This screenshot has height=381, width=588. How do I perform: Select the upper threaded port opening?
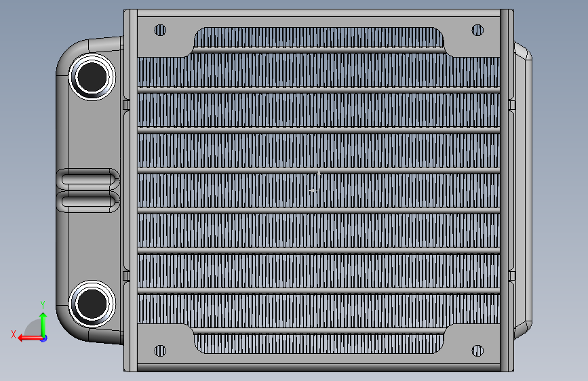(x=92, y=77)
